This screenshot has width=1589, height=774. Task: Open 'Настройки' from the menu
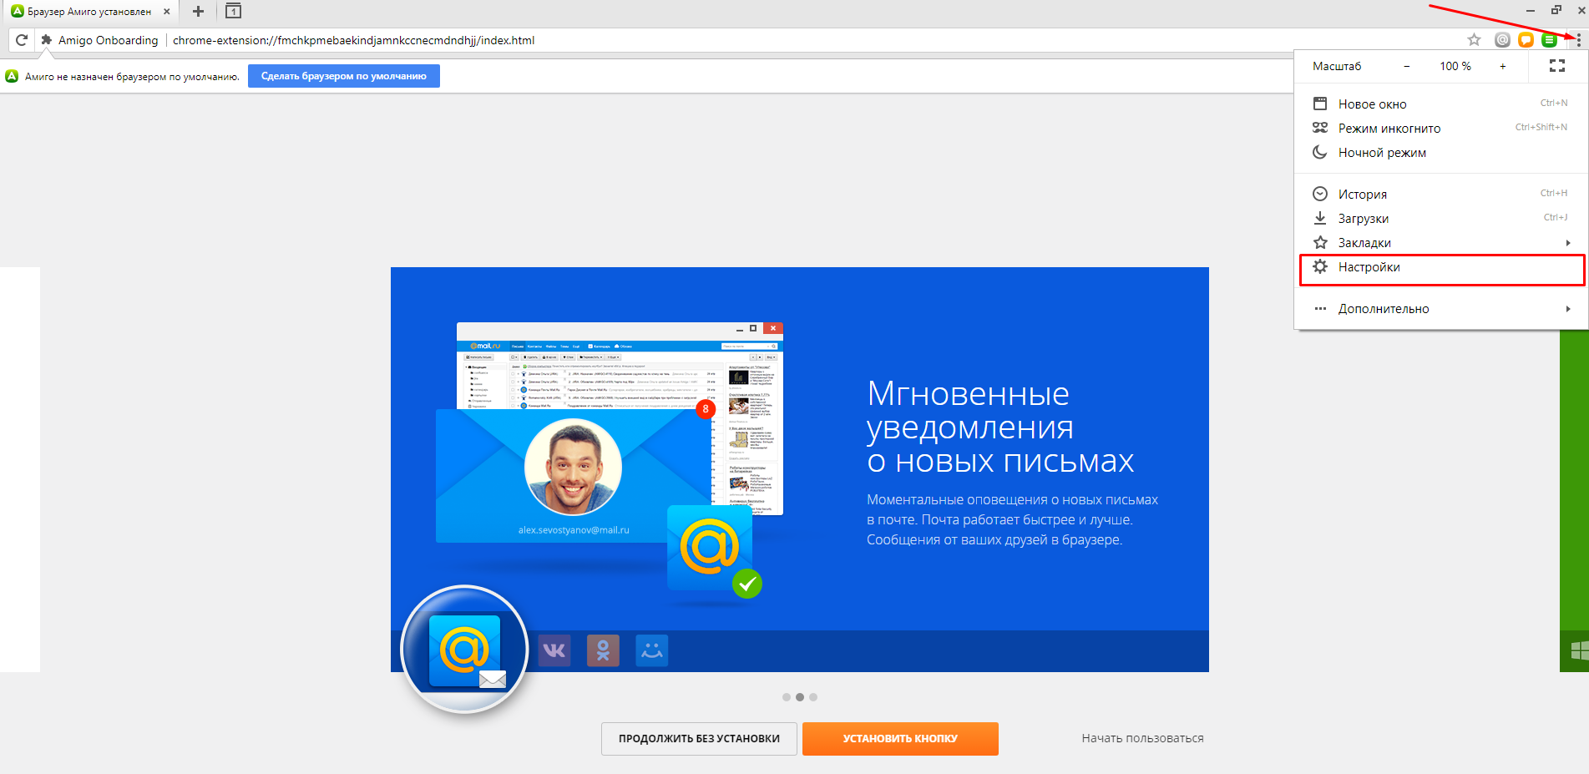click(1441, 267)
